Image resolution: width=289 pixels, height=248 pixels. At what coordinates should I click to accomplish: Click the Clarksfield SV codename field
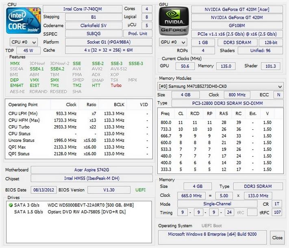click(93, 26)
